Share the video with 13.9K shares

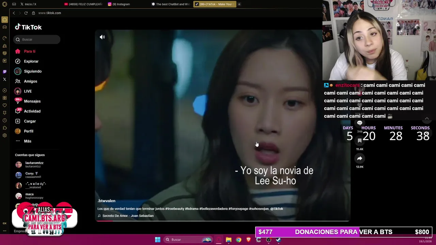click(360, 158)
